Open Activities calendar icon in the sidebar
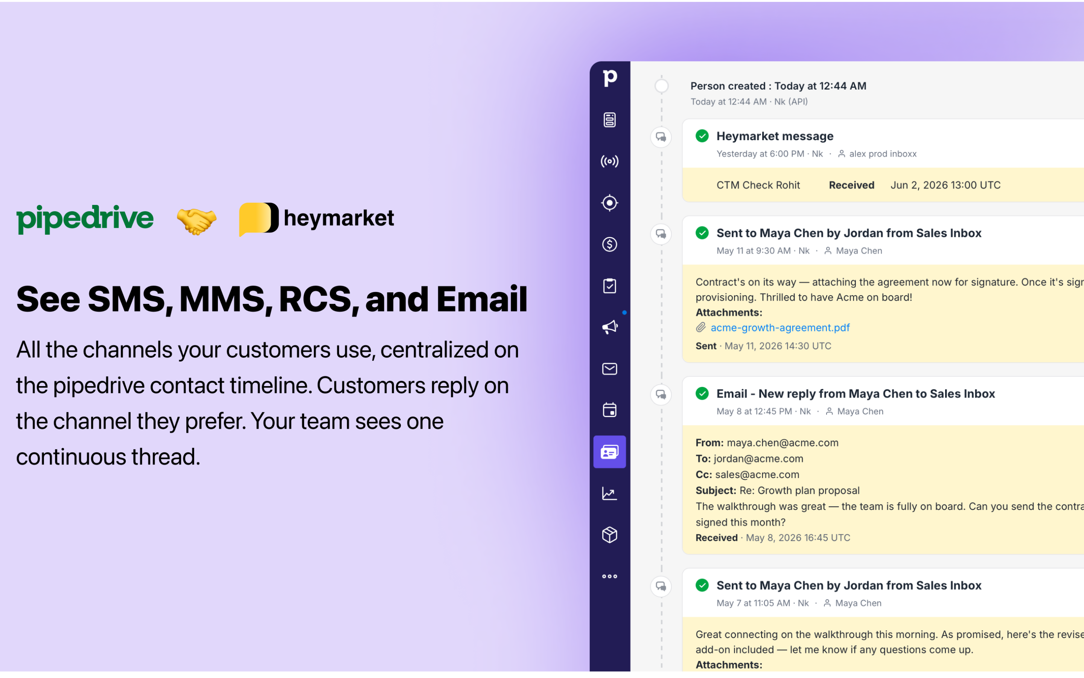 point(610,410)
